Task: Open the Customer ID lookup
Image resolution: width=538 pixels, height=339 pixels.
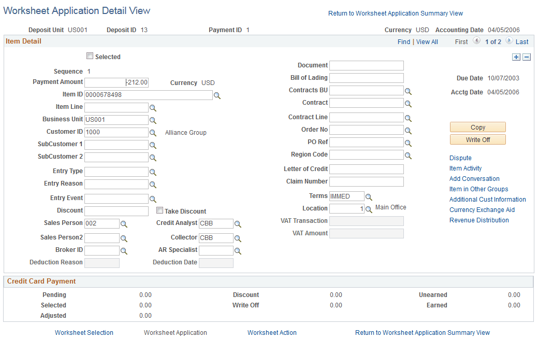Action: point(153,132)
